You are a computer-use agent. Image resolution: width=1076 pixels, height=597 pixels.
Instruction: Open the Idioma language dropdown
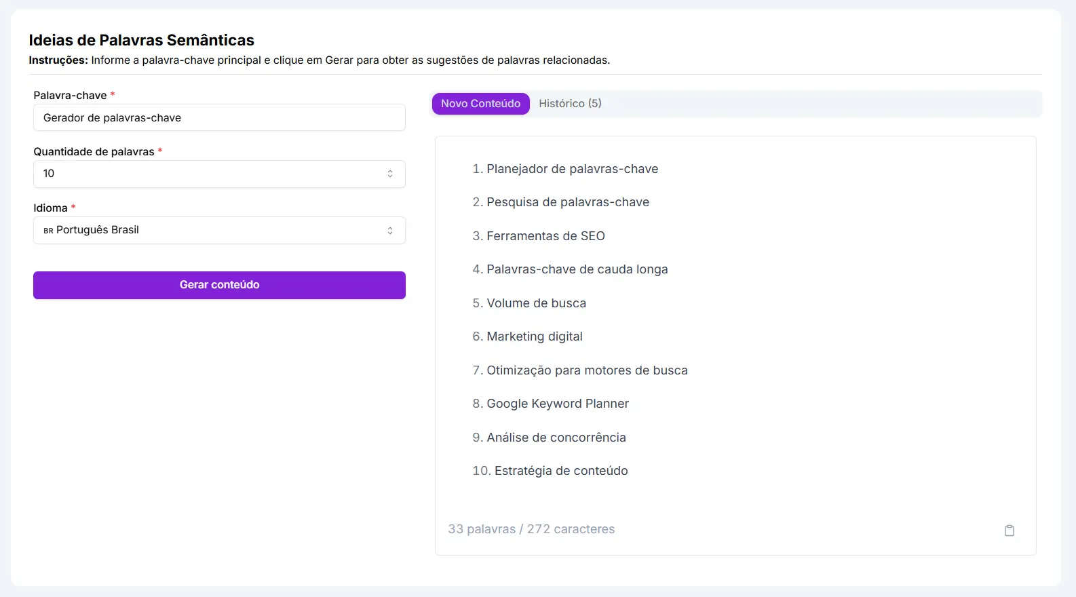point(219,230)
